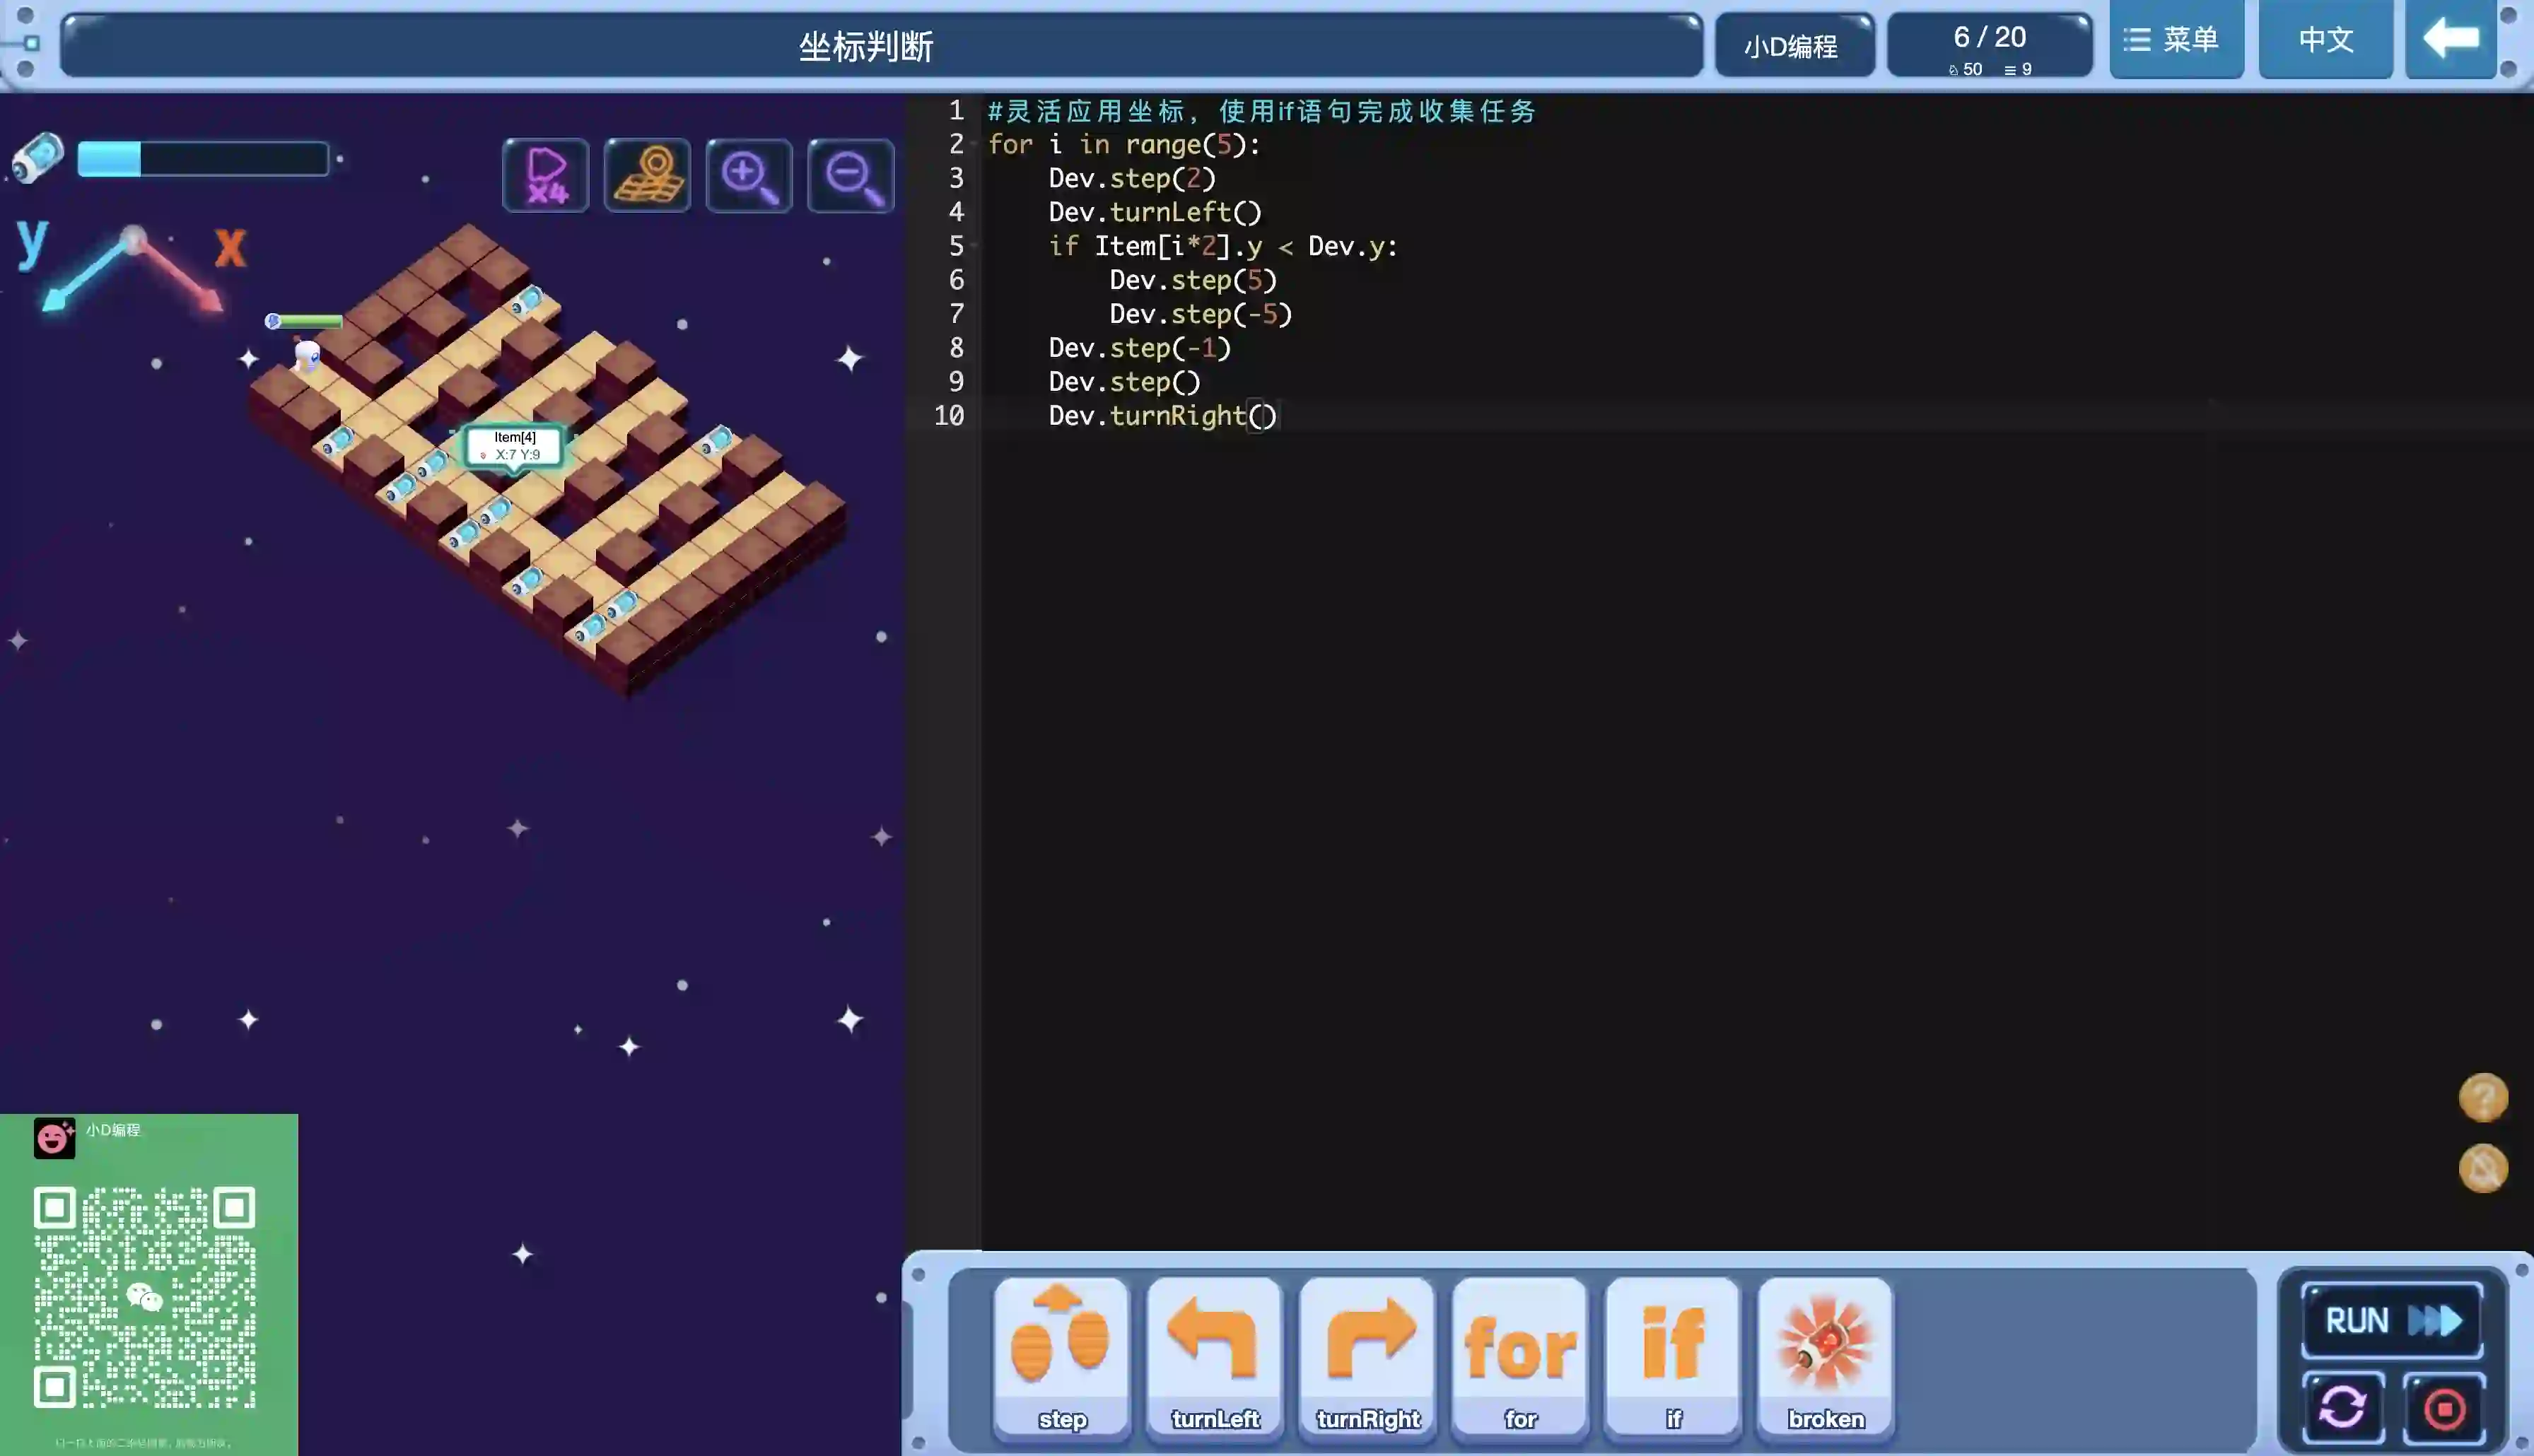Insert the for loop block
This screenshot has width=2534, height=1456.
coord(1520,1355)
